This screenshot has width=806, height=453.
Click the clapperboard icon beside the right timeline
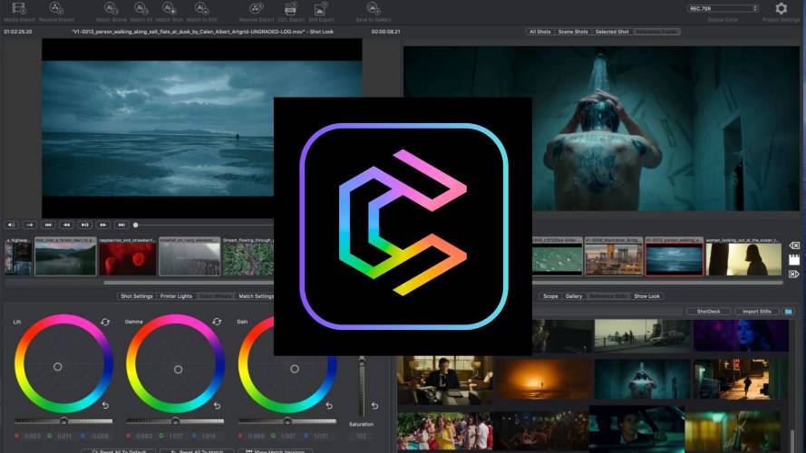click(794, 260)
